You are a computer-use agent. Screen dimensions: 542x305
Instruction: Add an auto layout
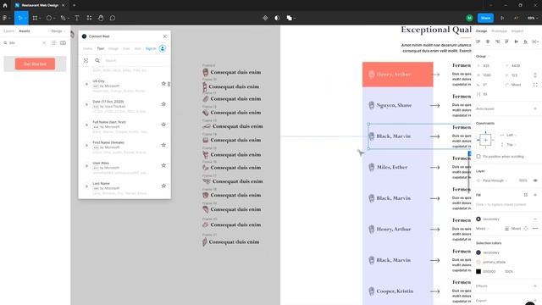pyautogui.click(x=535, y=108)
